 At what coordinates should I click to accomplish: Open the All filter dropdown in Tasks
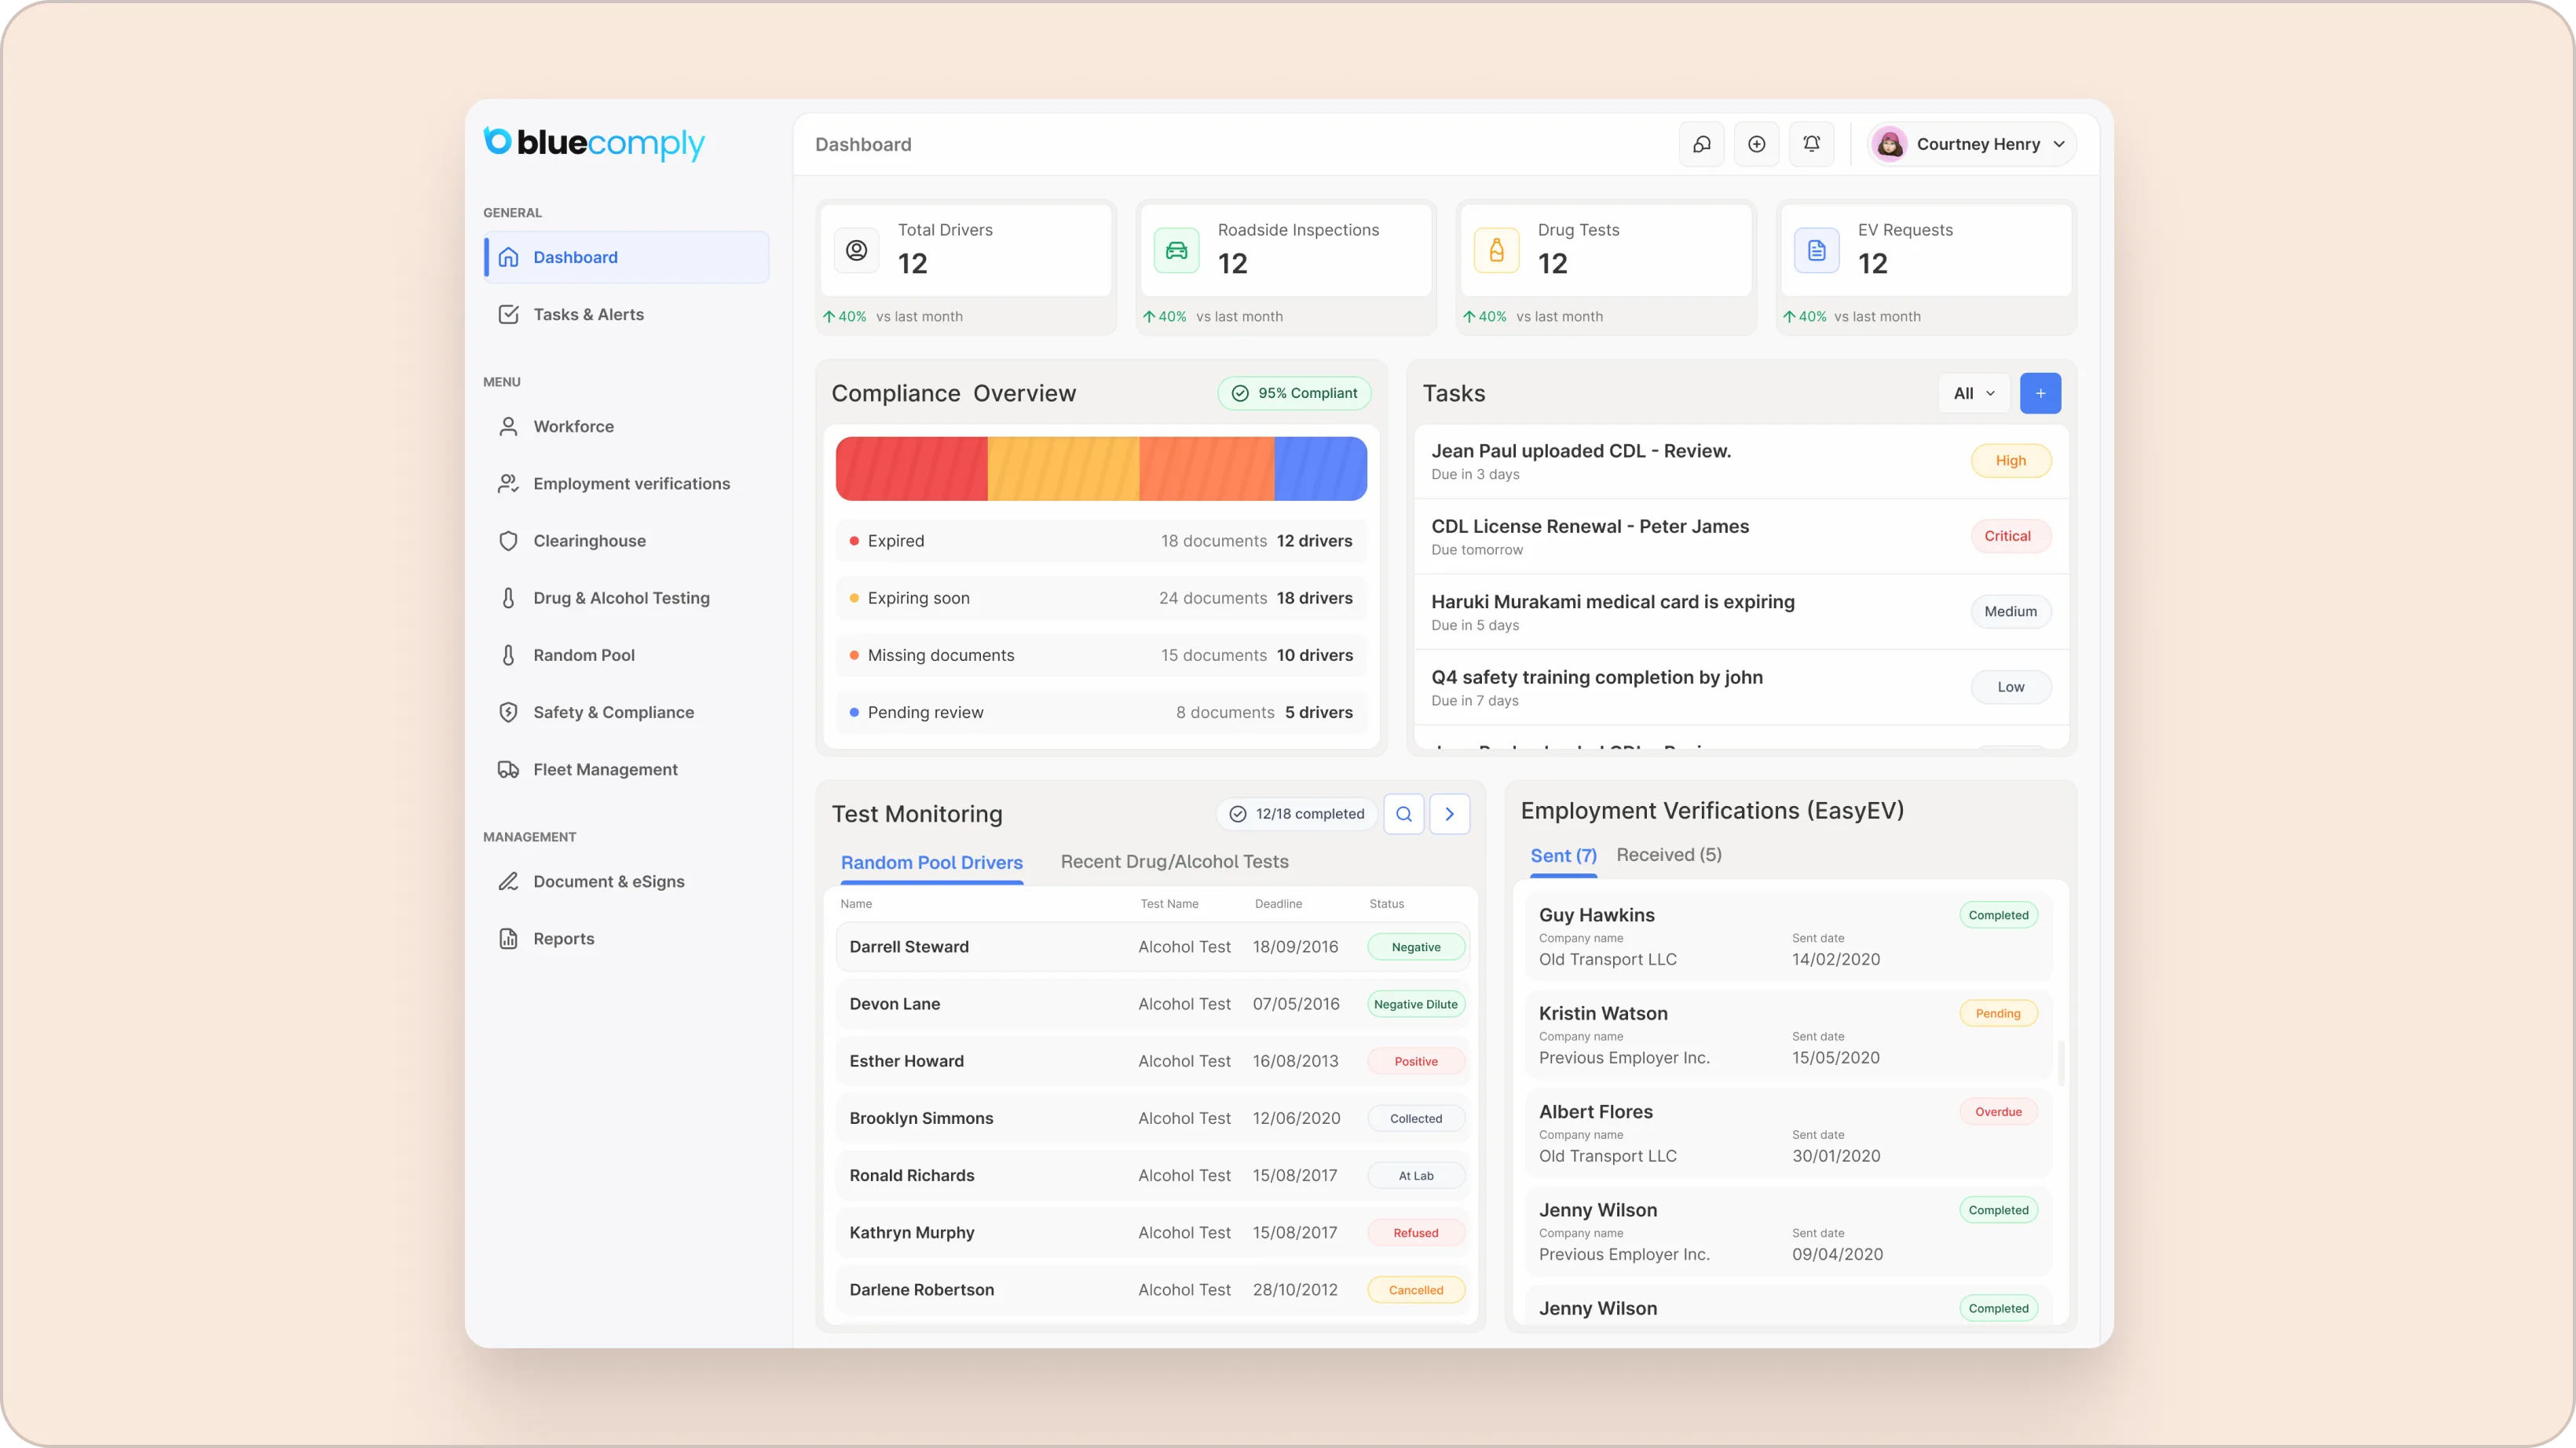pos(1974,392)
